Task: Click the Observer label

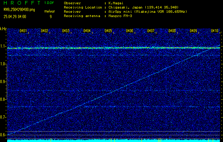Action: coord(72,3)
